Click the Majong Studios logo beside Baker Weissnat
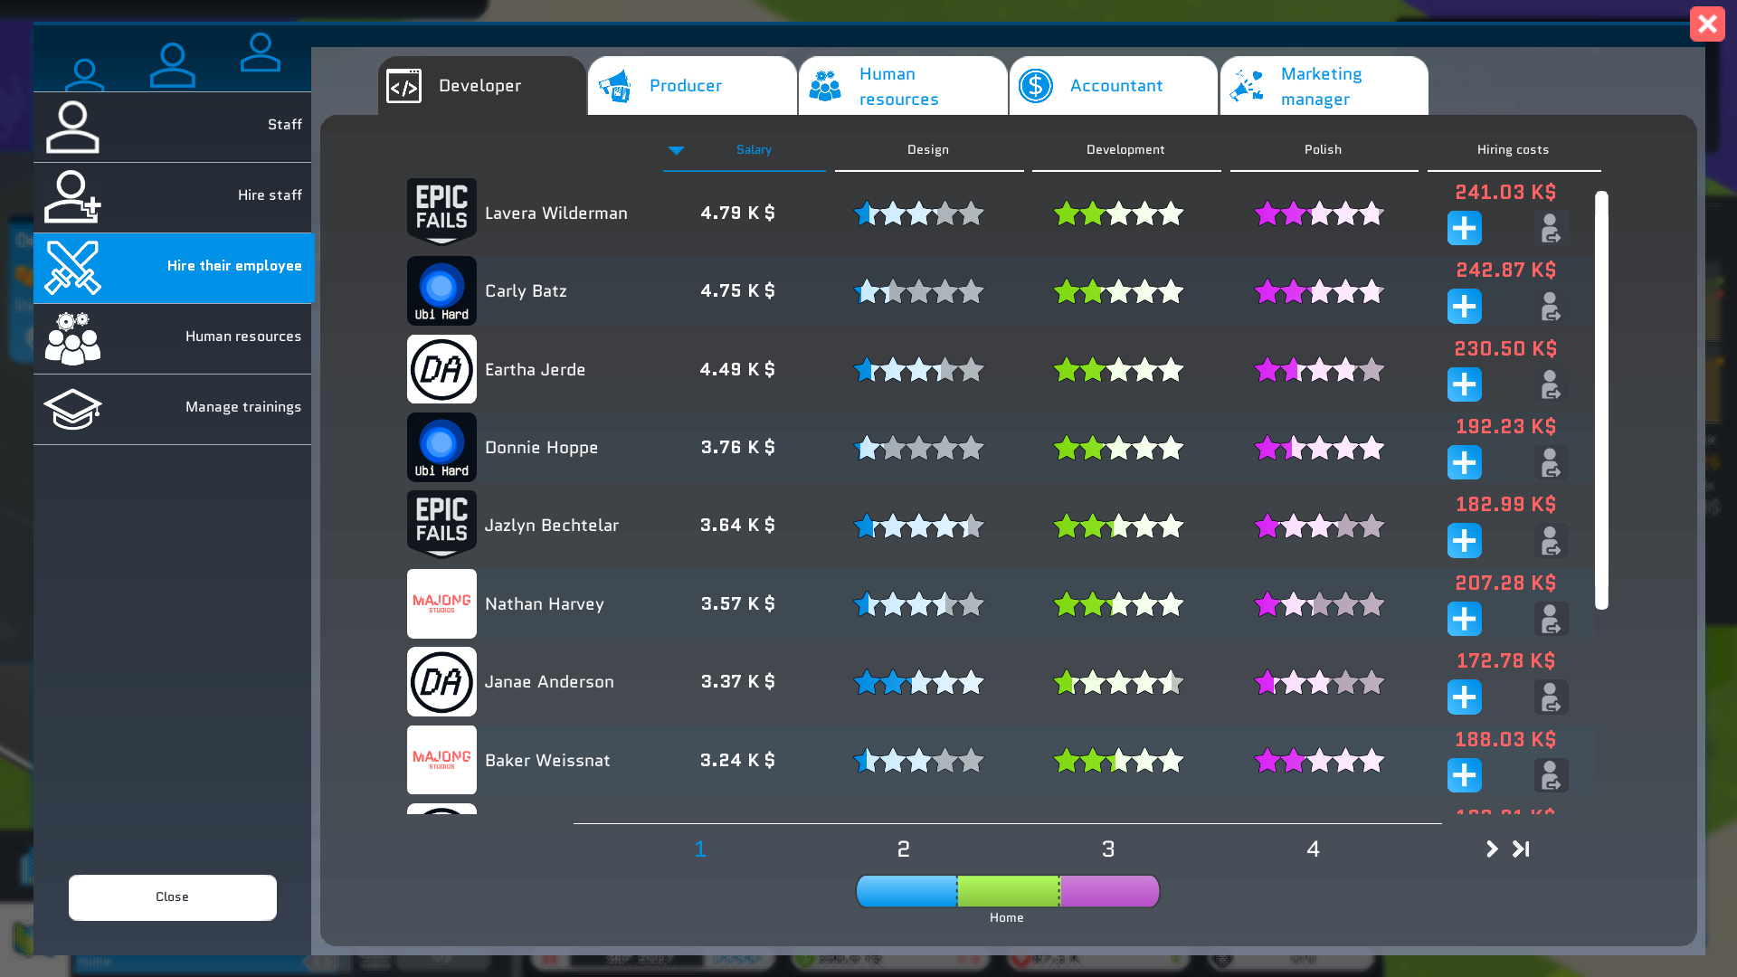 [x=441, y=760]
